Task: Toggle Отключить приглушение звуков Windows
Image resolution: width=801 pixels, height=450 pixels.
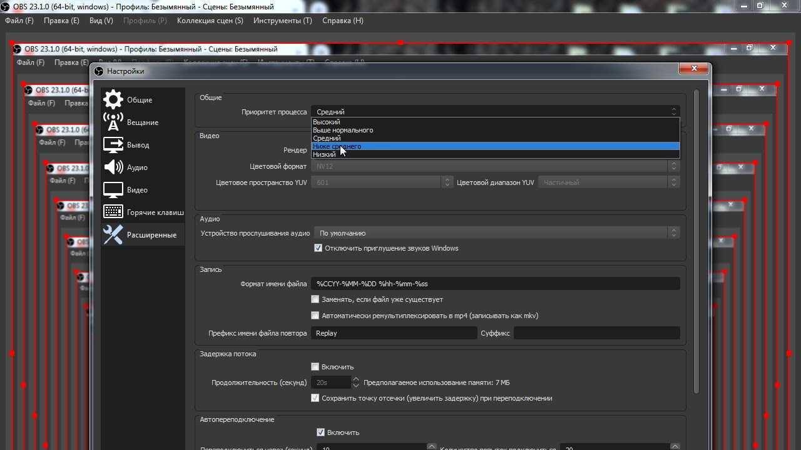Action: (318, 248)
